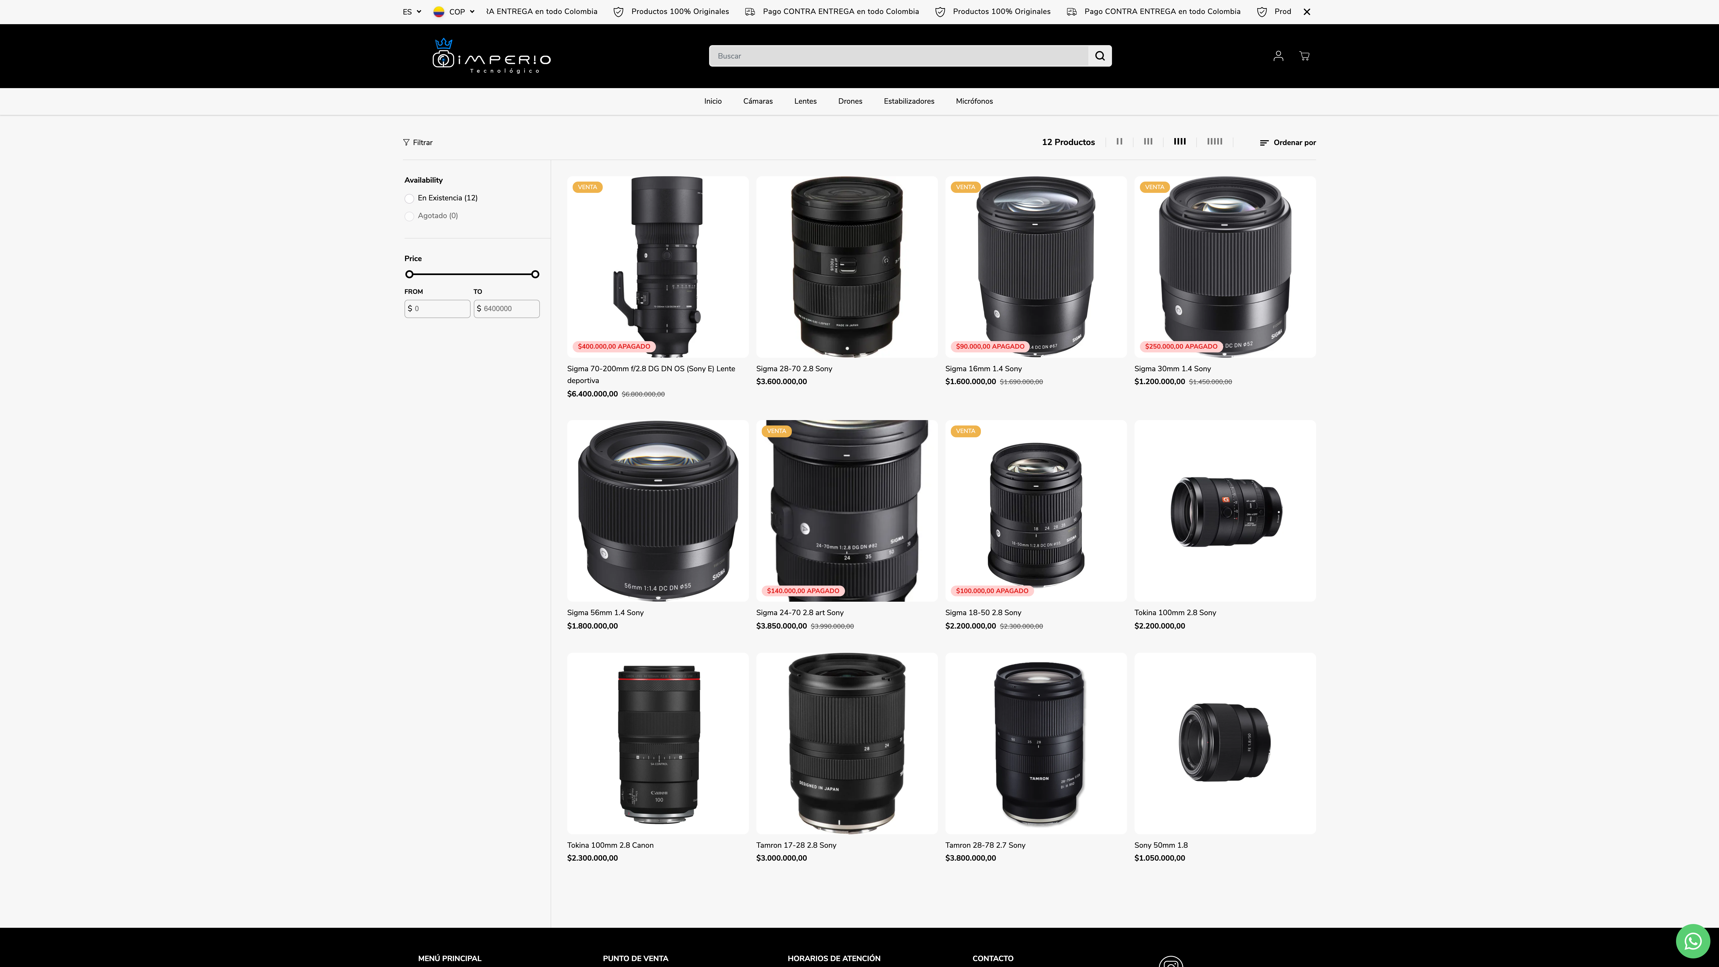Open Sigma 56mm 1.4 Sony link

tap(605, 613)
